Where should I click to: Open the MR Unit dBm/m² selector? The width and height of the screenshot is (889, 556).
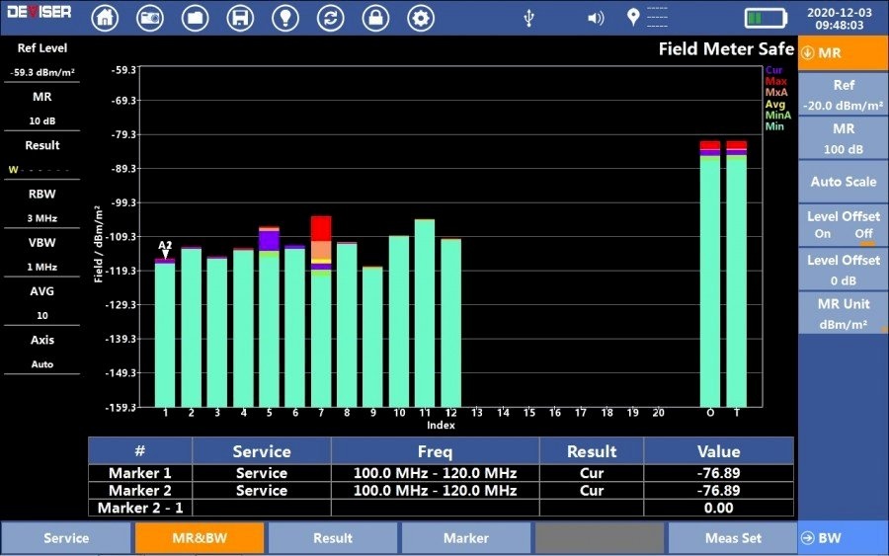pos(843,313)
